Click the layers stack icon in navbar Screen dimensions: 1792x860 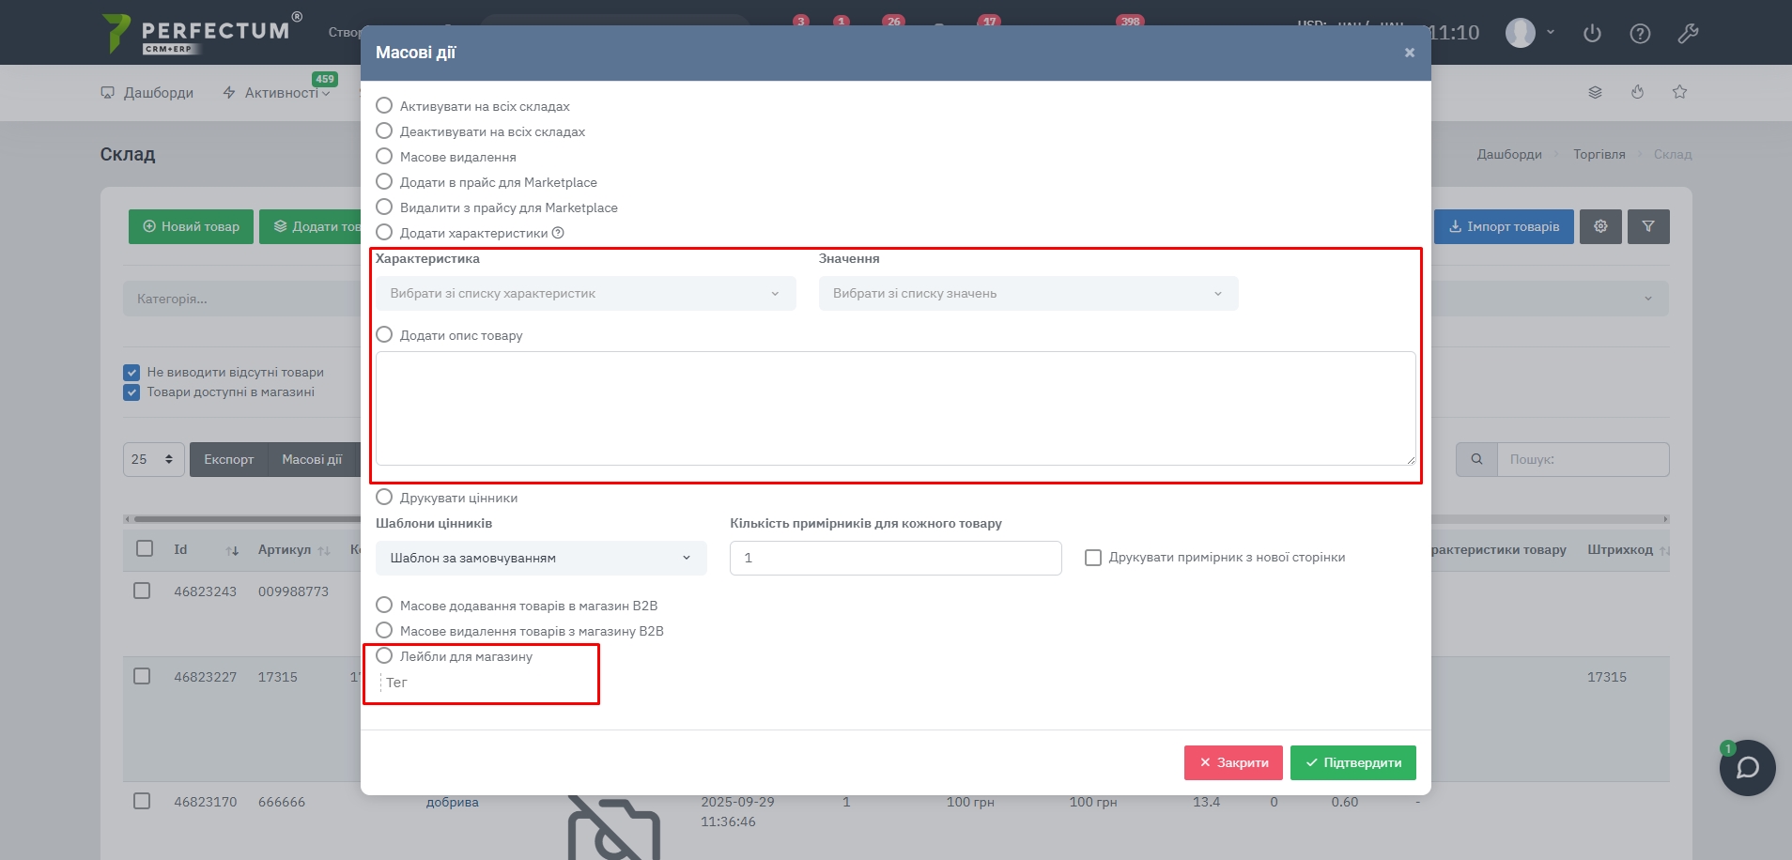coord(1595,92)
